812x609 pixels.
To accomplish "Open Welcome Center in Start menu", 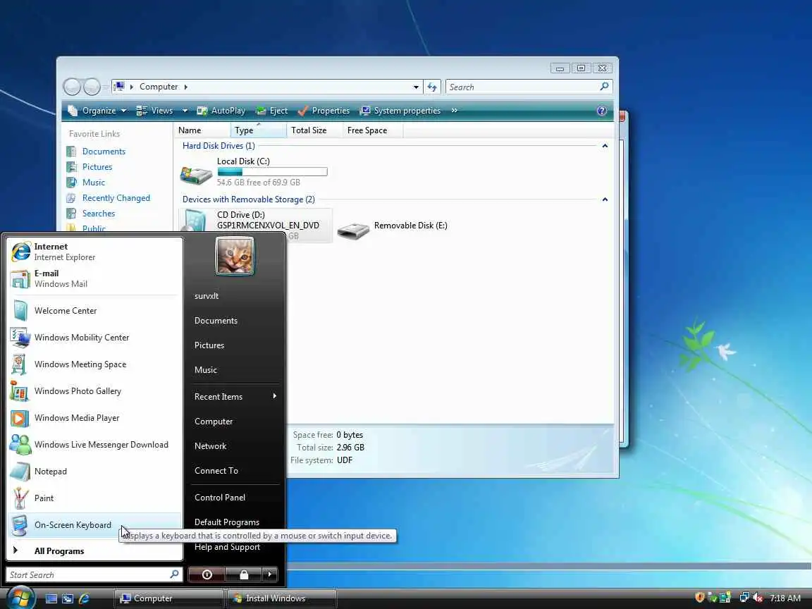I will (x=94, y=311).
